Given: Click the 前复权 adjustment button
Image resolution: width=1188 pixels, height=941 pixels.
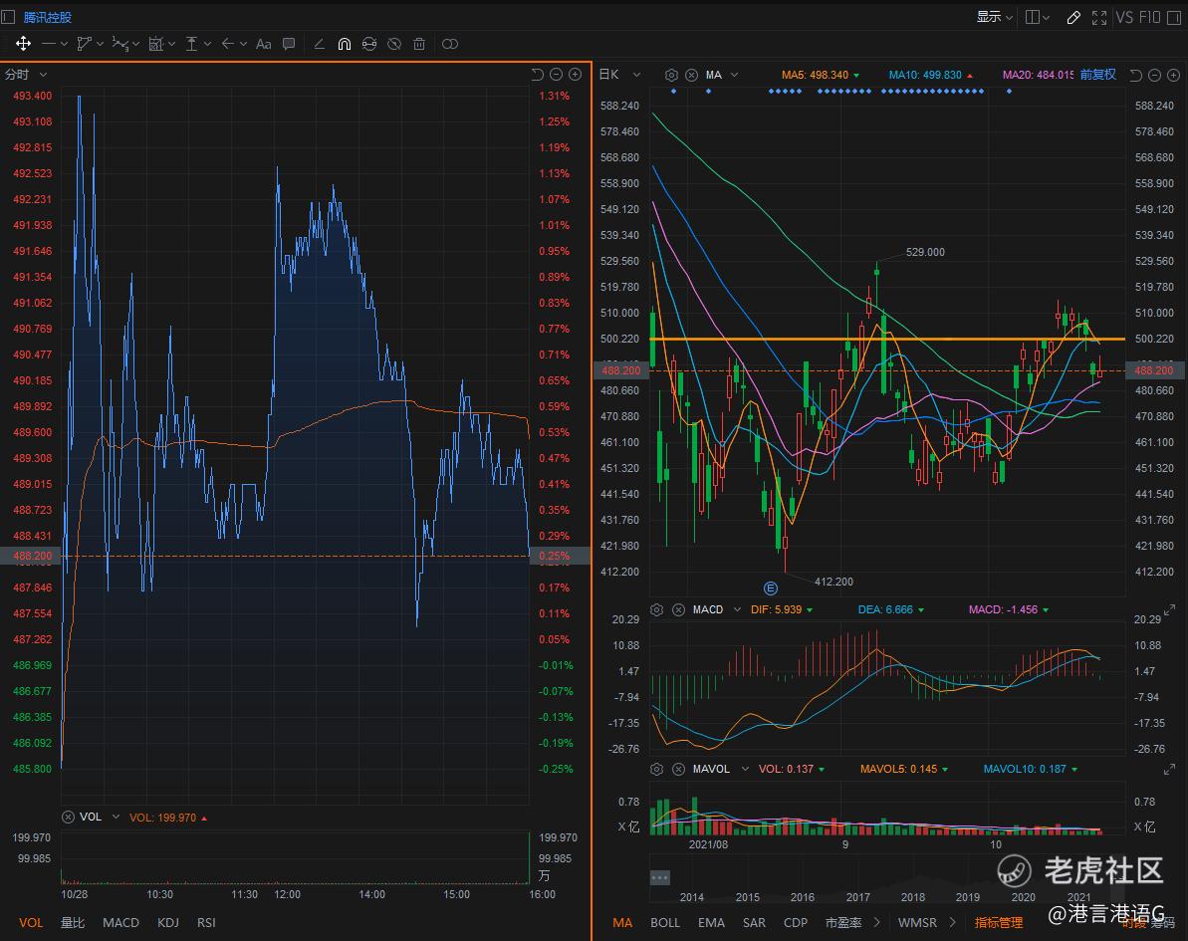Looking at the screenshot, I should [1097, 75].
